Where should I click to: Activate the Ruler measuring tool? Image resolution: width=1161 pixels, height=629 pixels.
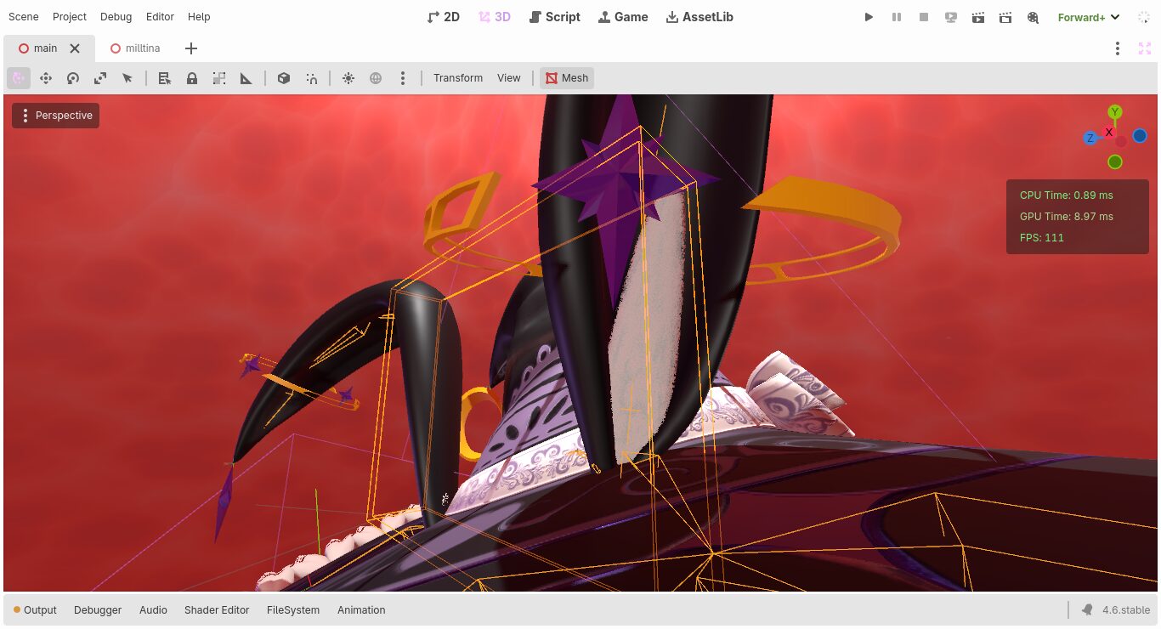(246, 78)
